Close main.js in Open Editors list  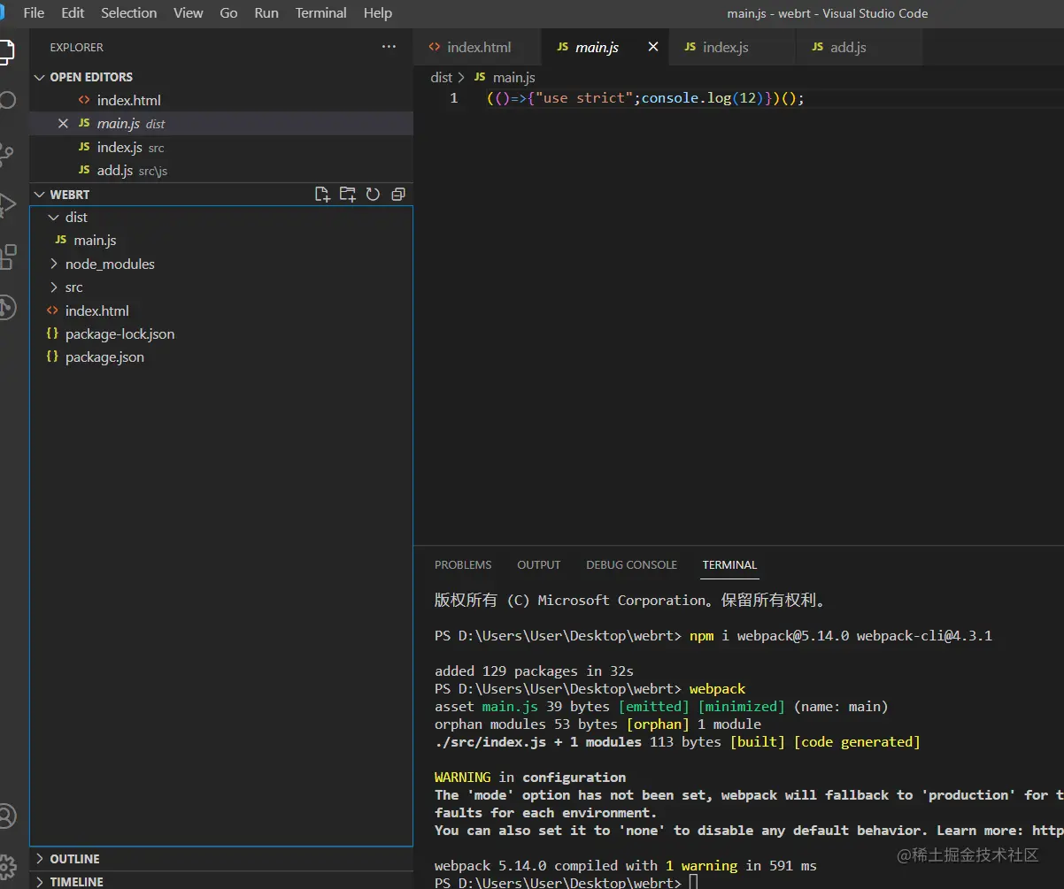63,124
